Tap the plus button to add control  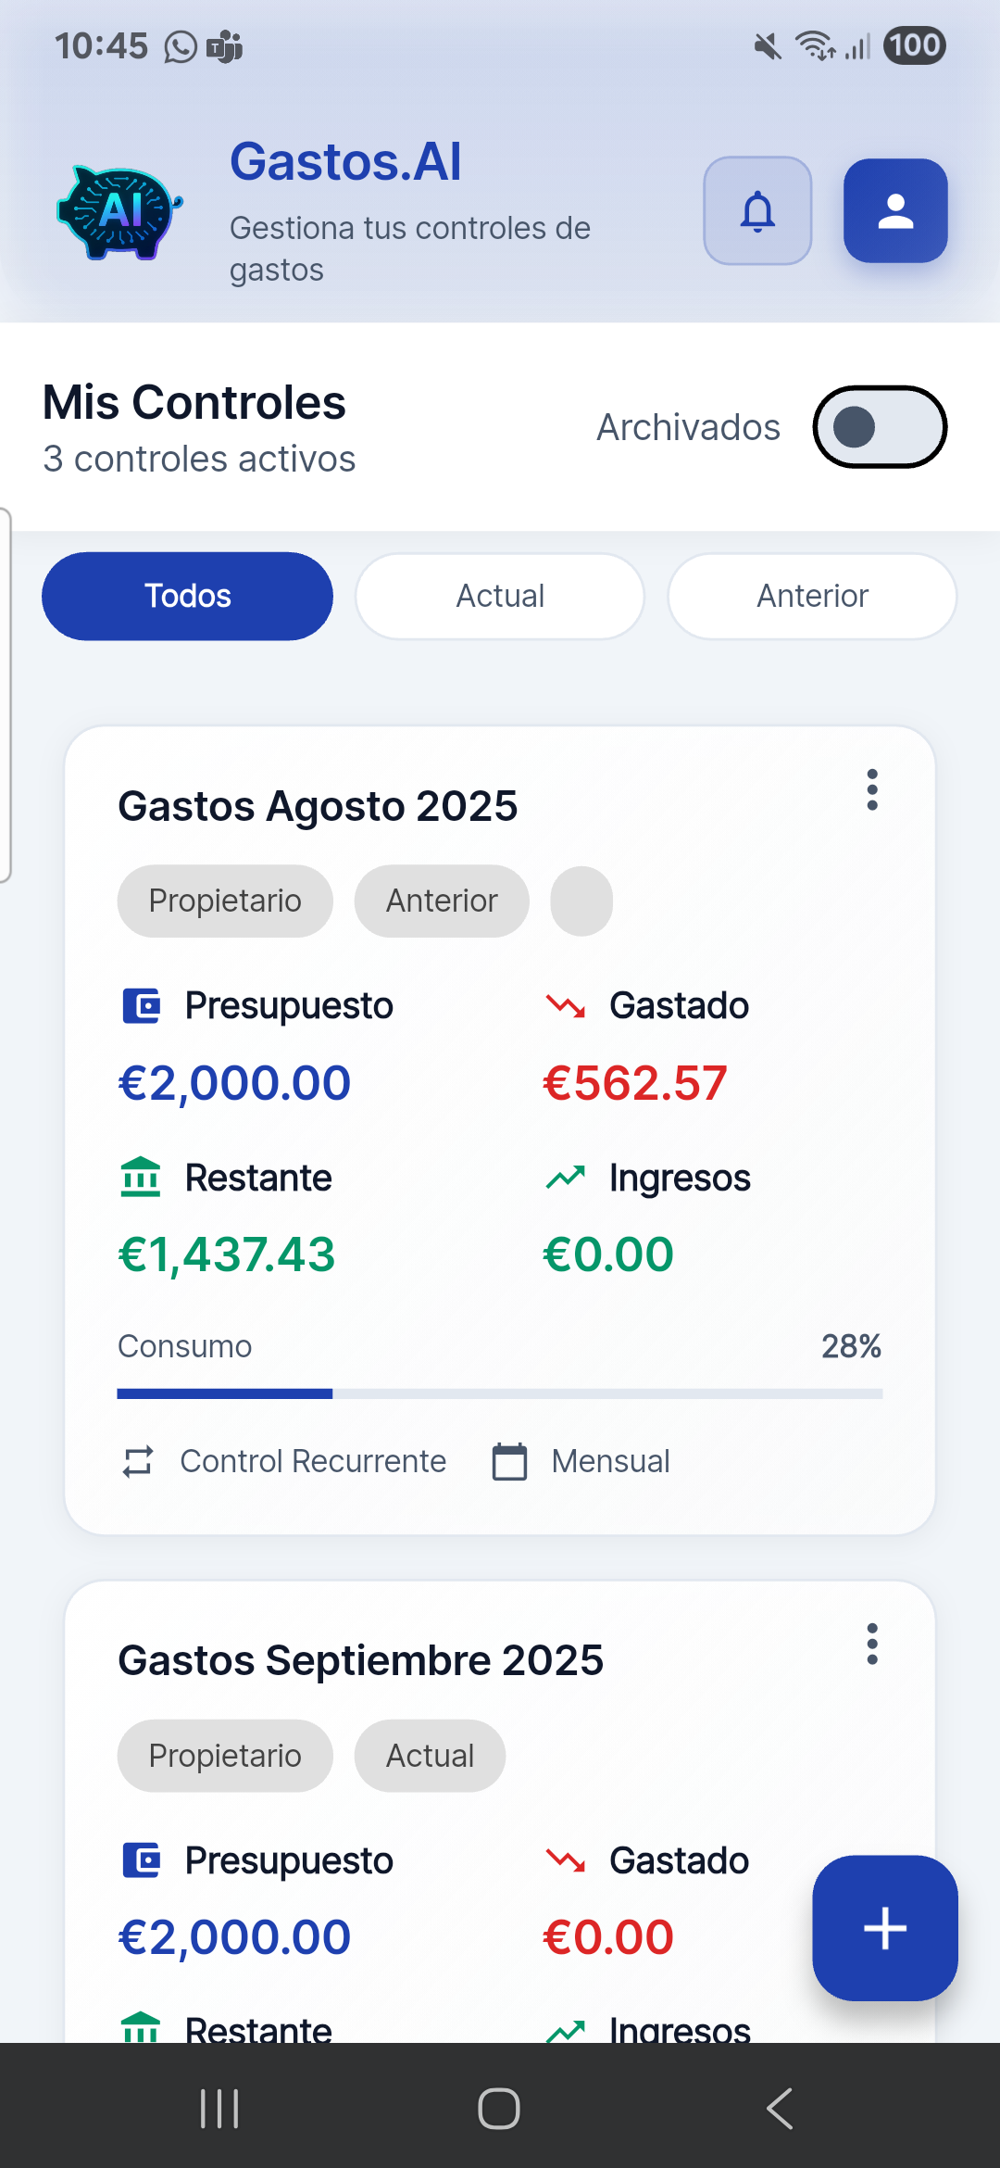click(884, 1928)
